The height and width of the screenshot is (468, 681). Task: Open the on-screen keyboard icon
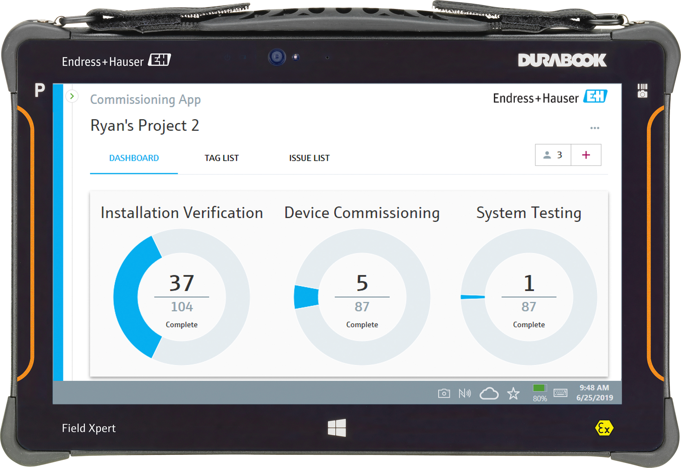(561, 393)
